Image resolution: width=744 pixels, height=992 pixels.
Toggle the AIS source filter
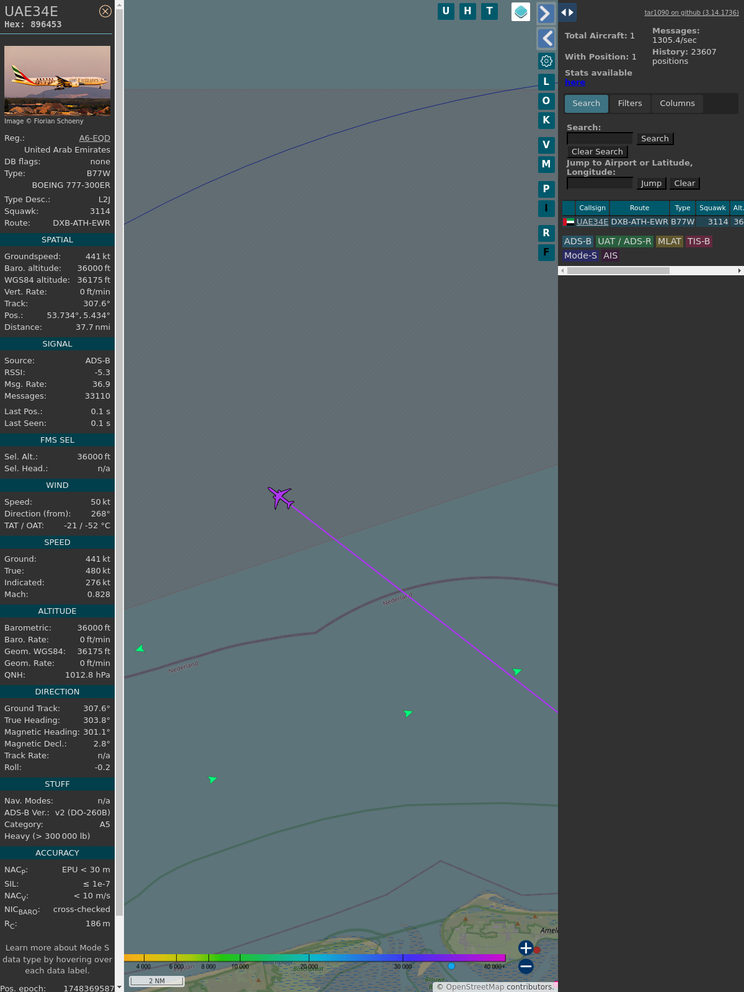(x=611, y=256)
